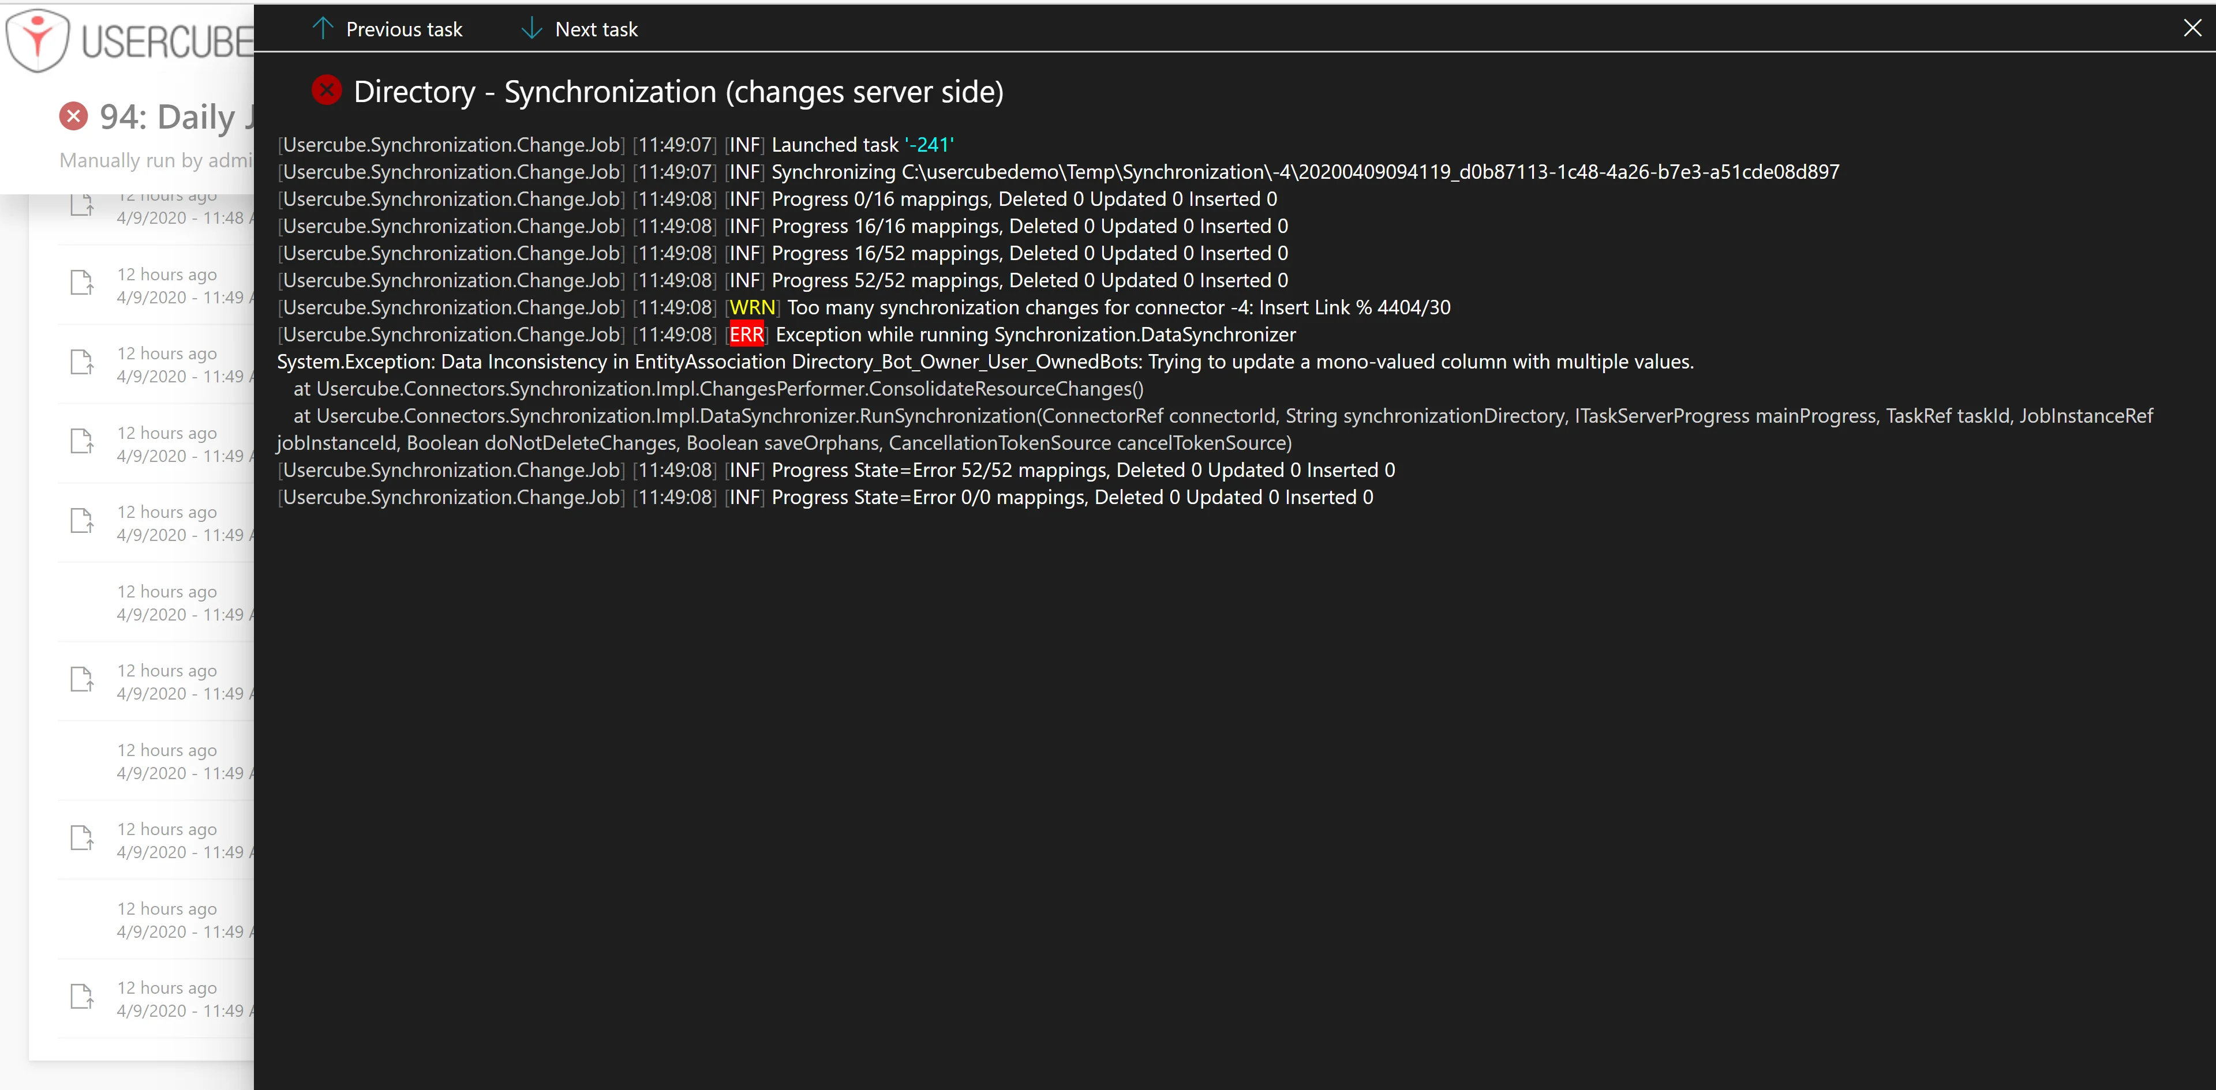The image size is (2216, 1090).
Task: Select the title Directory - Synchronization (changes server side)
Action: click(679, 92)
